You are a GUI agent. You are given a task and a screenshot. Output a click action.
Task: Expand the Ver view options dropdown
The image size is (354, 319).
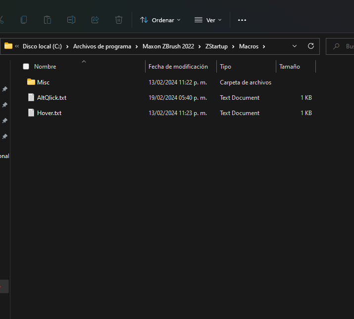(x=208, y=20)
